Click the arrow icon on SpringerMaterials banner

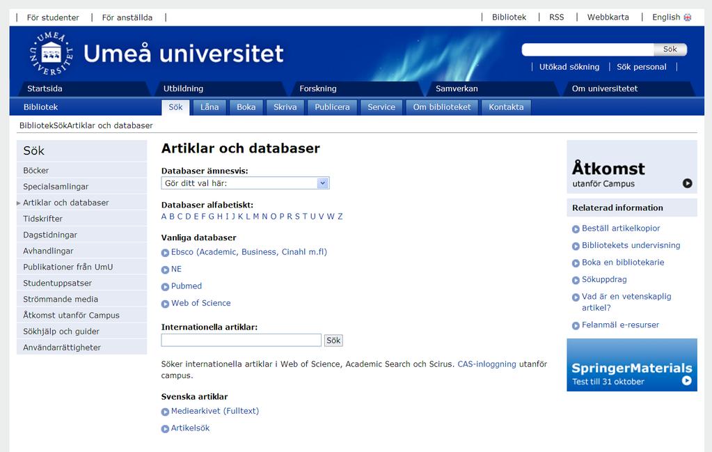[x=686, y=381]
